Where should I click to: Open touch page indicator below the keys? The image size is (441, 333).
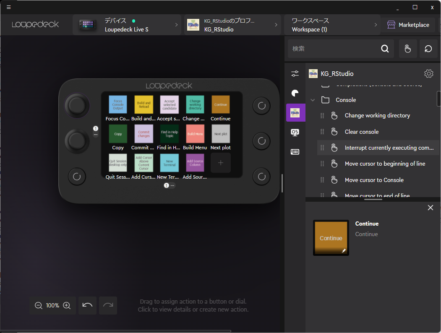point(170,185)
